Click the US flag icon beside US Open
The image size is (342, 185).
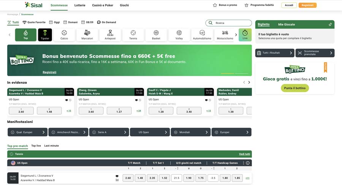[x=13, y=163]
